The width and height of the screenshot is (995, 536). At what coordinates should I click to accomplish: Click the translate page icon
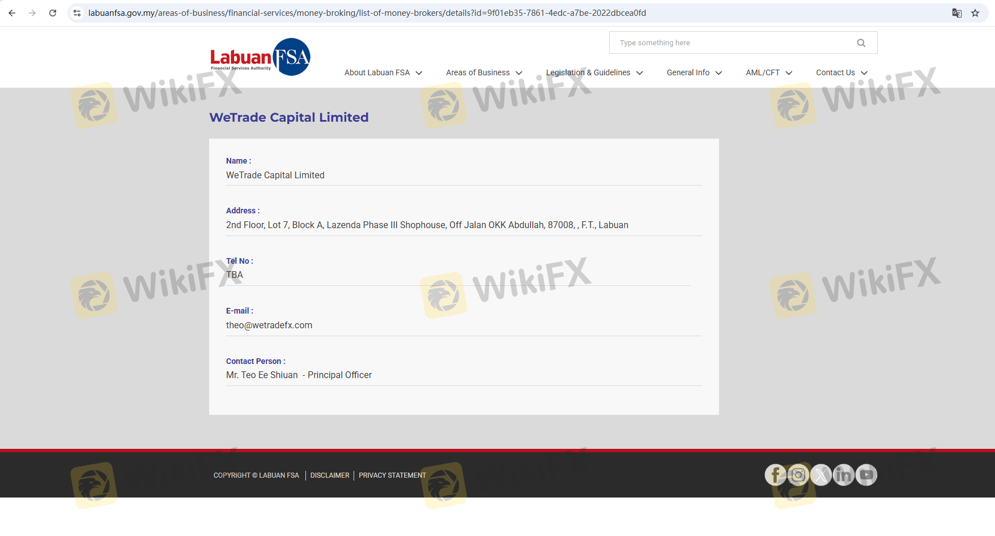(x=957, y=13)
